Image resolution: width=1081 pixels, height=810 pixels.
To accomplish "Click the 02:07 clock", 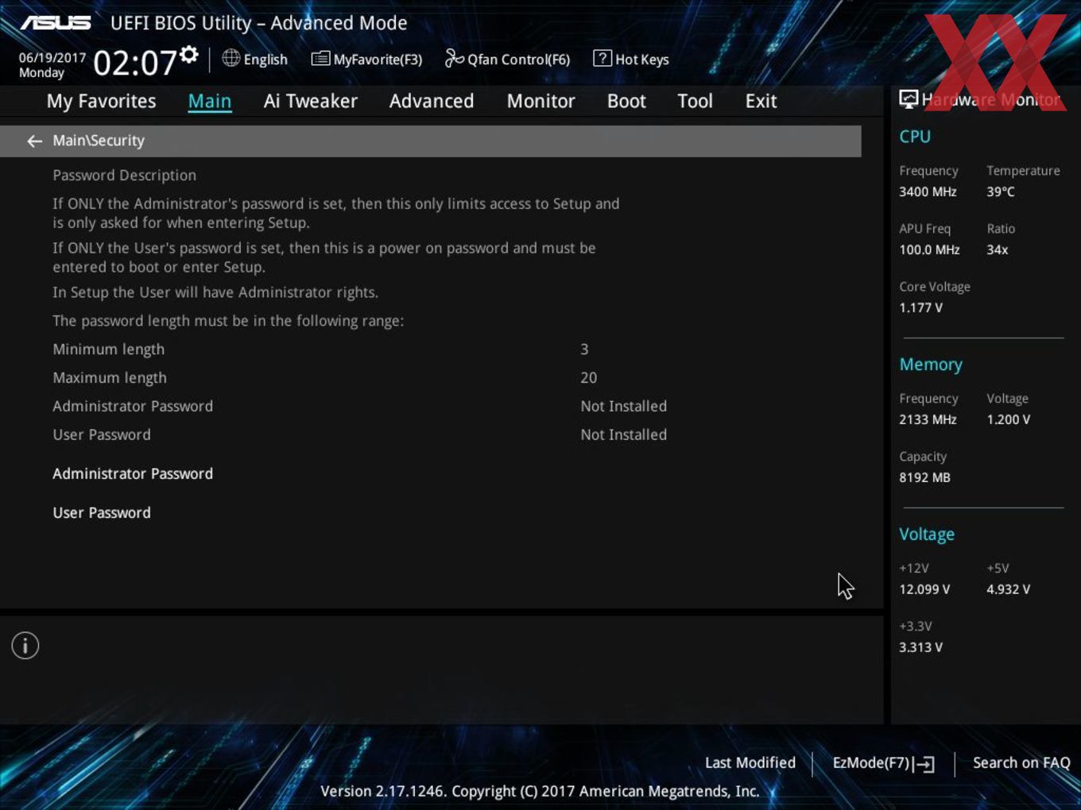I will [134, 63].
